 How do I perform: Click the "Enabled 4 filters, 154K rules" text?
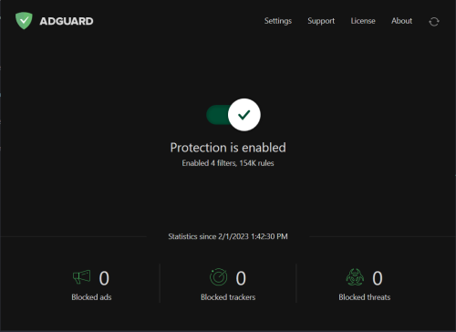(x=228, y=163)
